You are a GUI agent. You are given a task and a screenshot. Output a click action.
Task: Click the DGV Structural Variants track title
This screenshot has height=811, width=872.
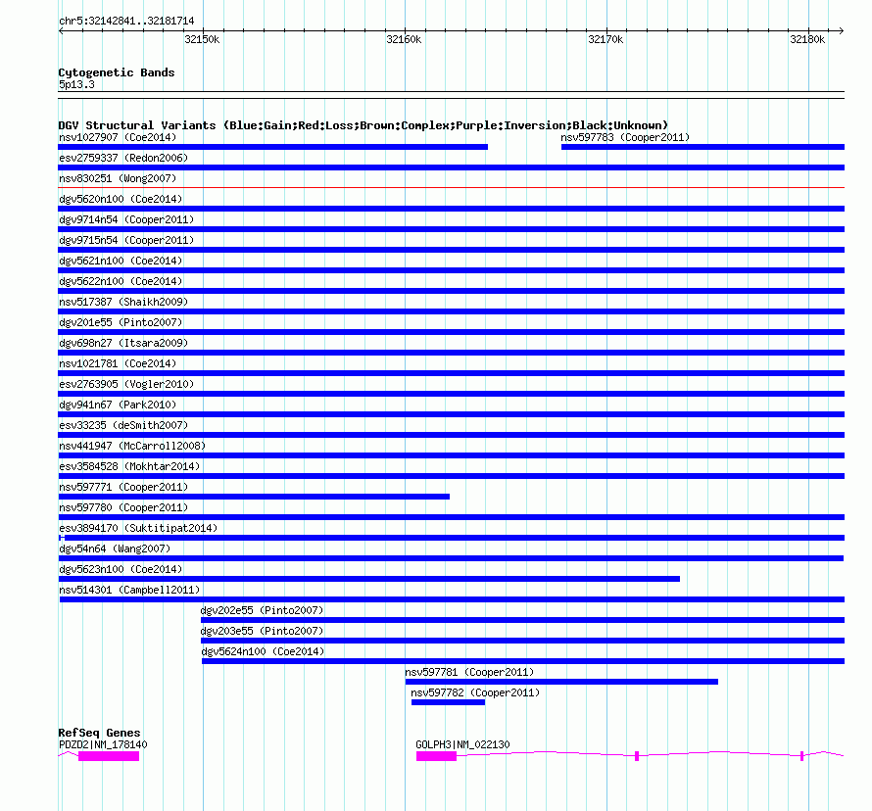tap(363, 125)
